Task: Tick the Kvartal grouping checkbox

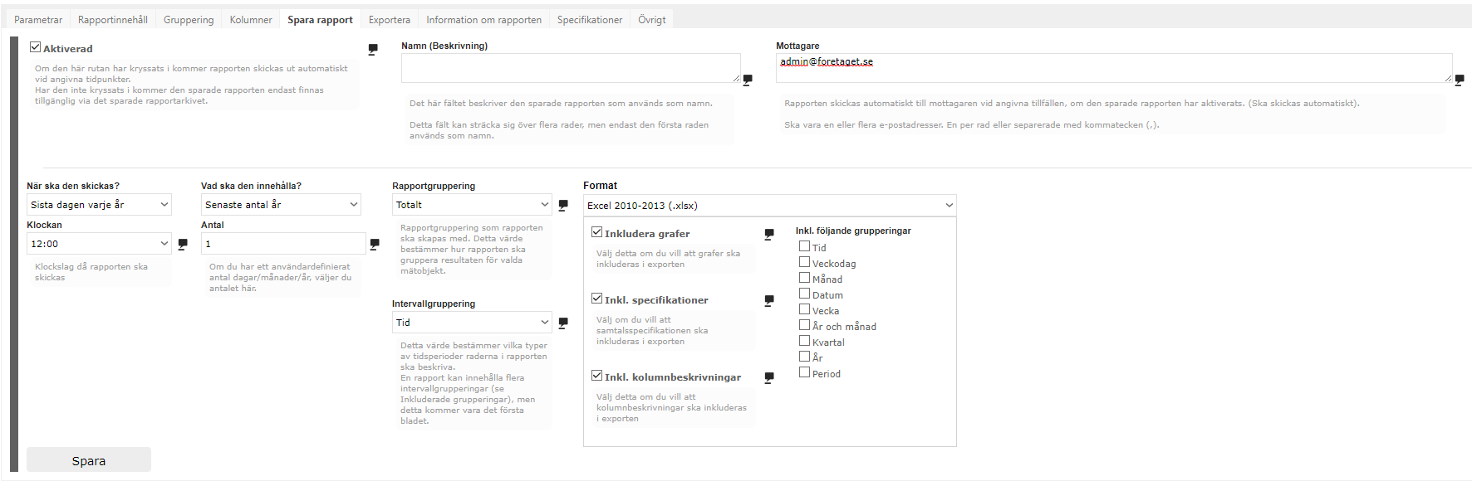Action: 804,341
